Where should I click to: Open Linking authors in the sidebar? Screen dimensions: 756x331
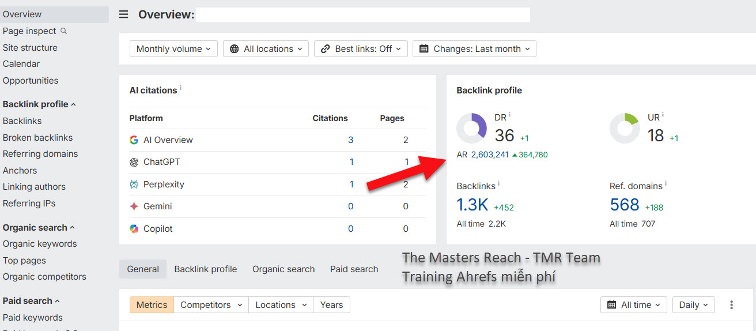pos(34,187)
